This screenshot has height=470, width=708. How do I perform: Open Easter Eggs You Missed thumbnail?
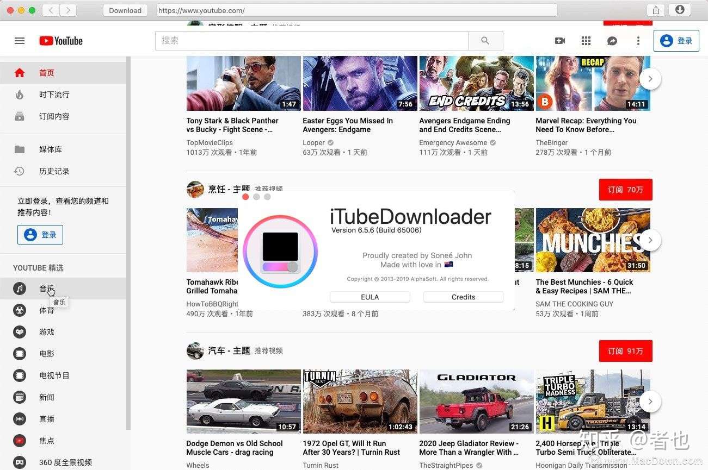coord(360,83)
